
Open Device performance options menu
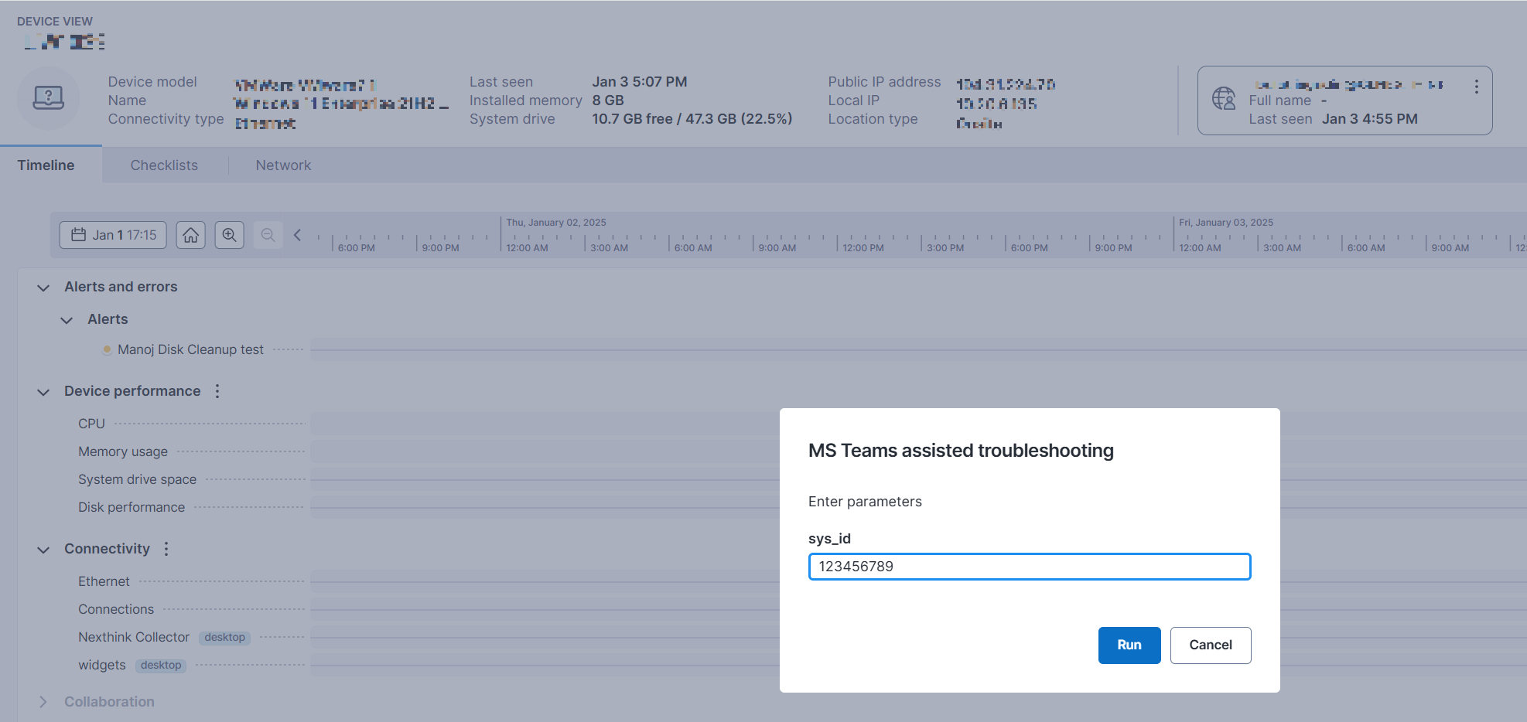click(x=217, y=391)
